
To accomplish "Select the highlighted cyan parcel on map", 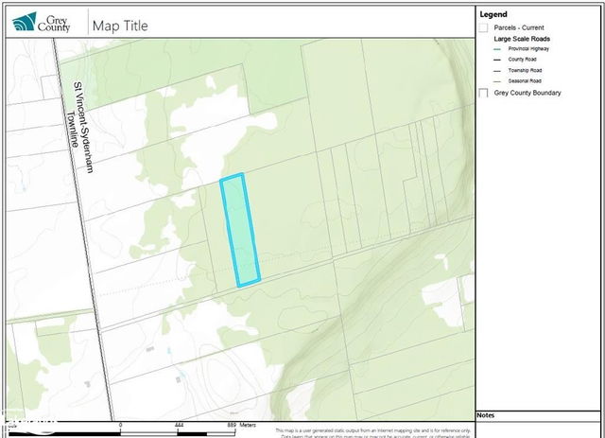I will 240,230.
